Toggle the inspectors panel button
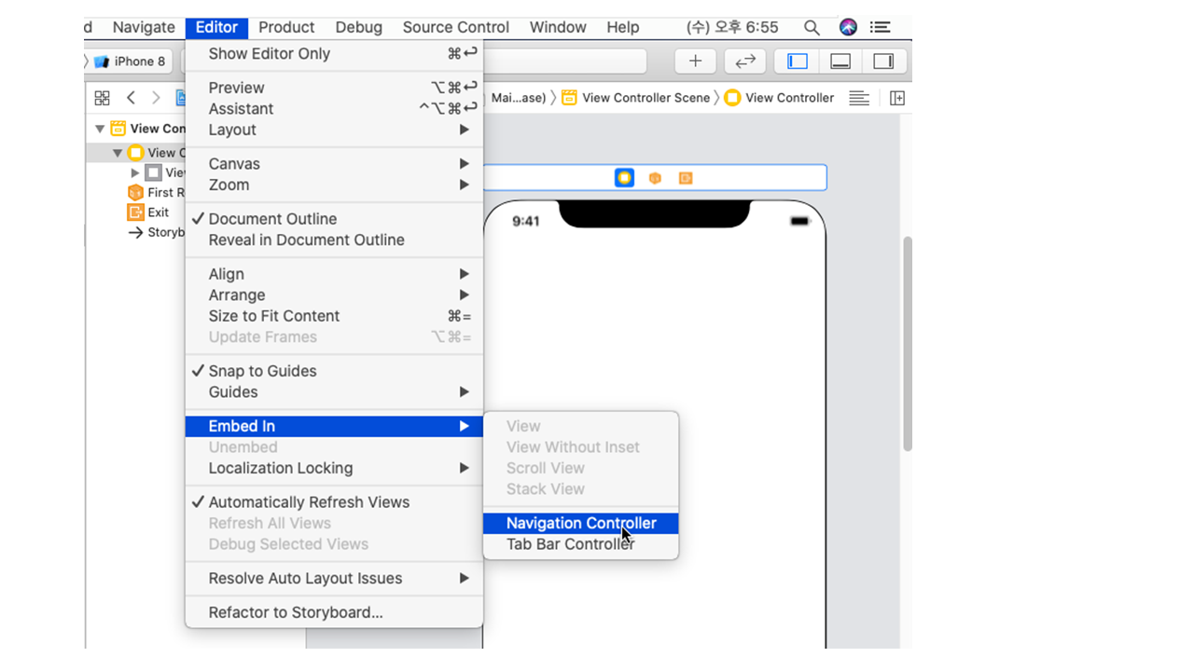The width and height of the screenshot is (1194, 671). [x=883, y=62]
